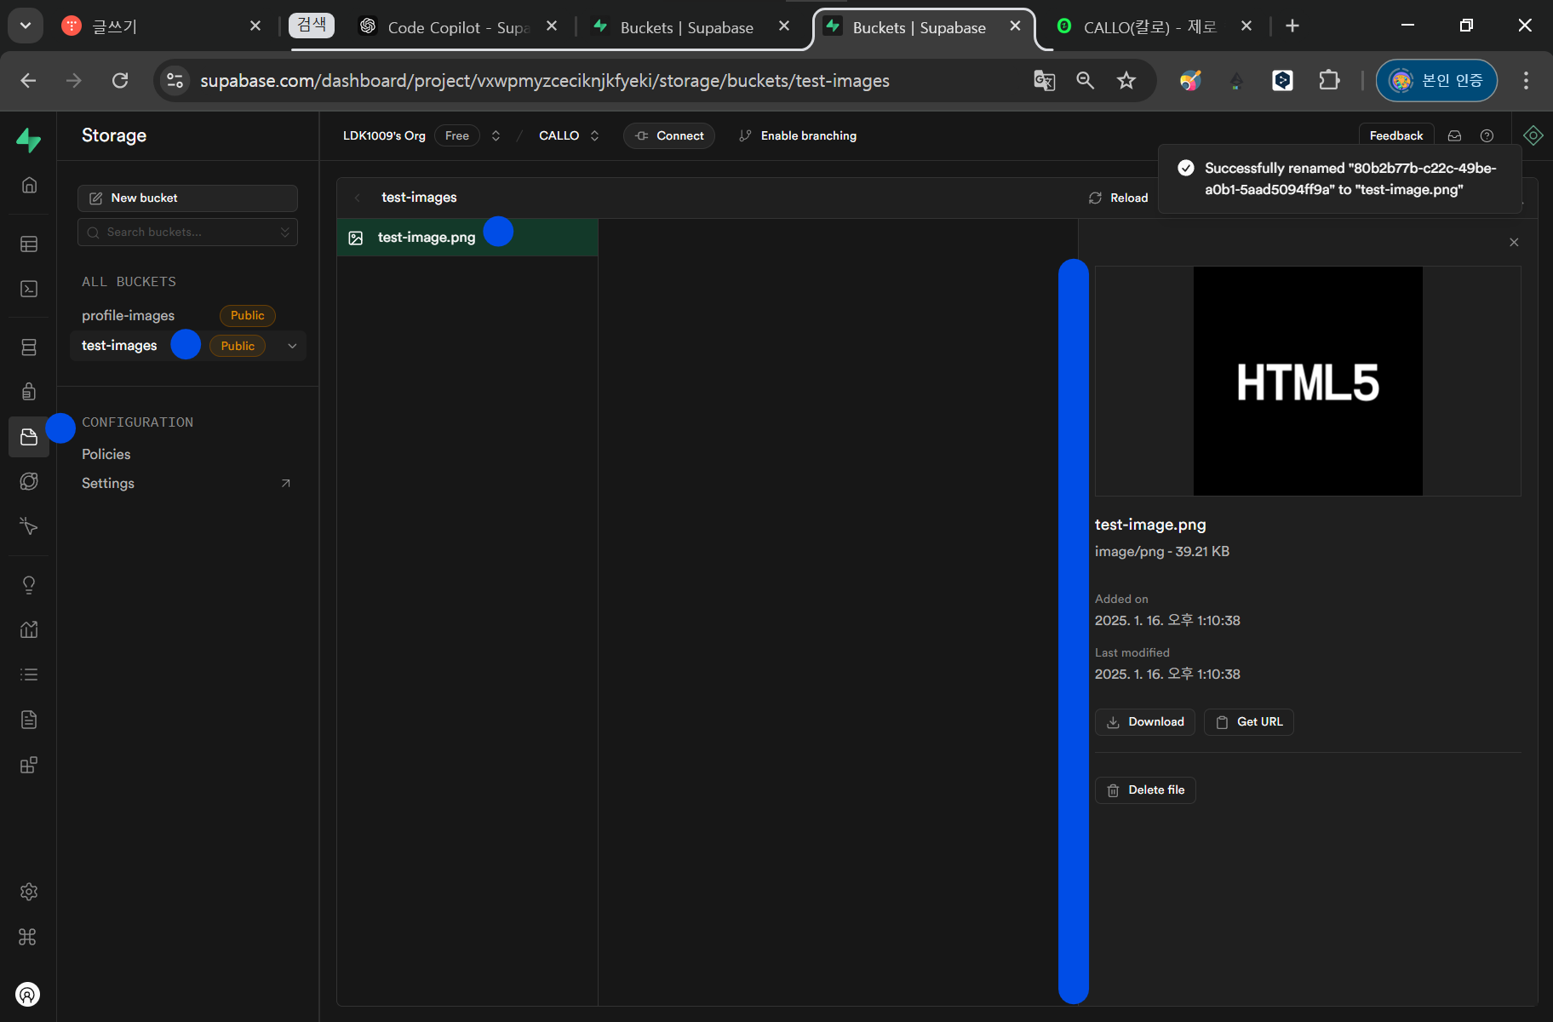1553x1022 pixels.
Task: Open the Reports chart icon
Action: point(29,630)
